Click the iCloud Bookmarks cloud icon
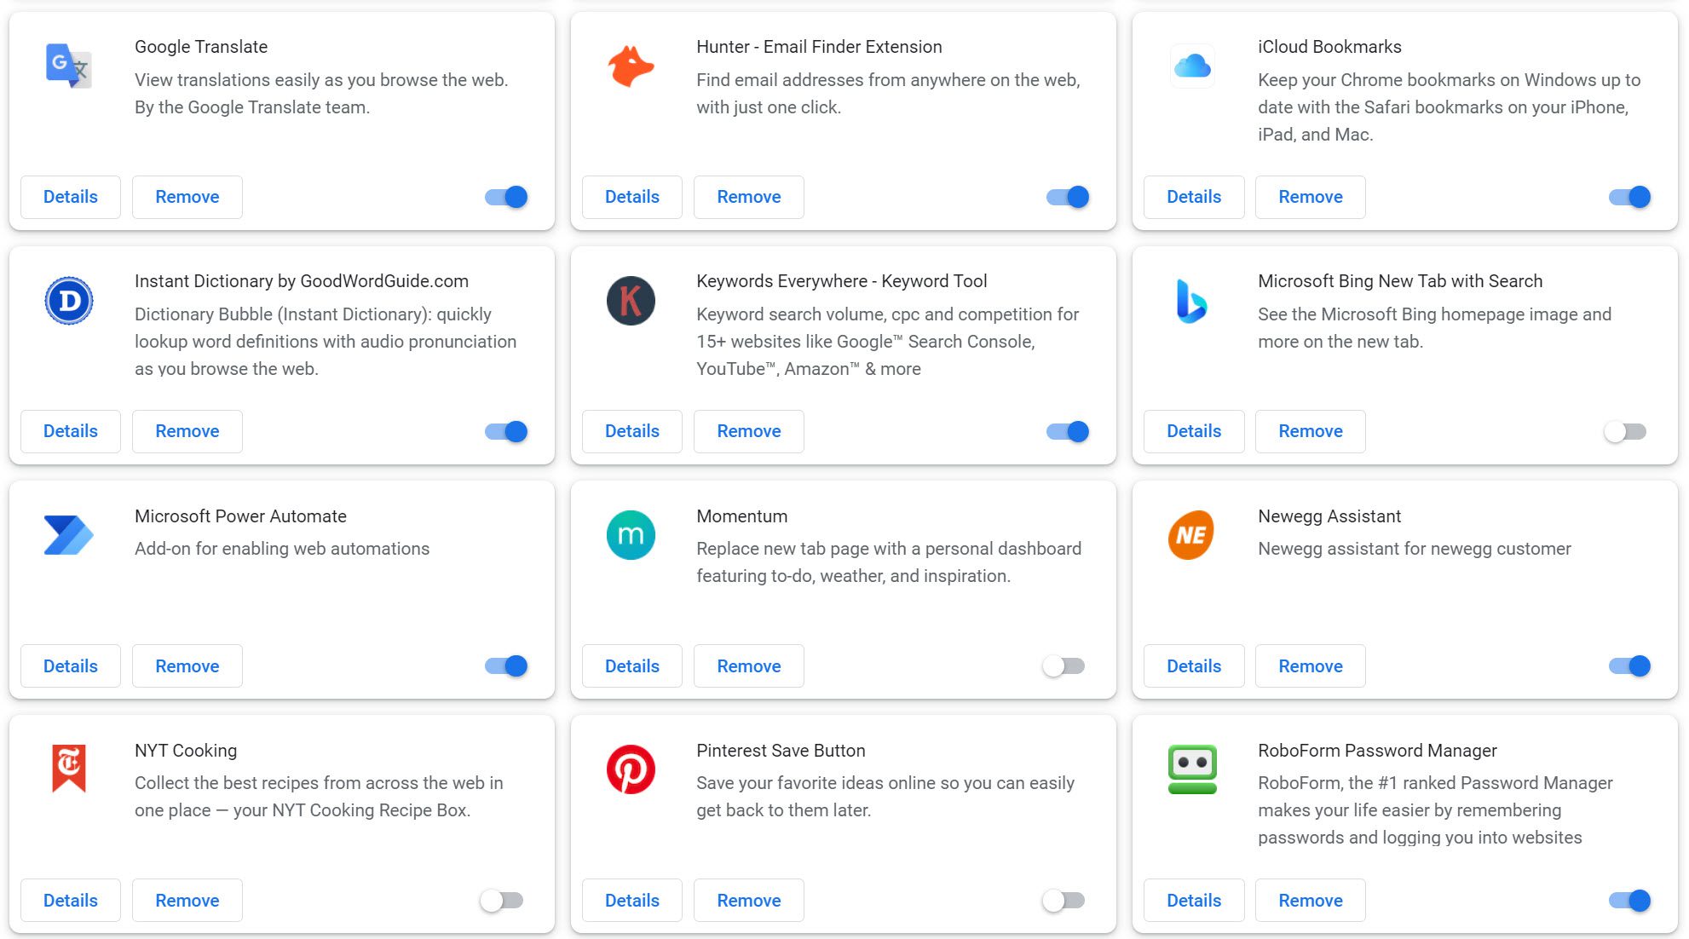 pos(1192,66)
